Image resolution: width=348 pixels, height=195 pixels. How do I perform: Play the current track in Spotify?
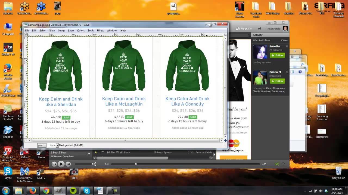click(61, 164)
